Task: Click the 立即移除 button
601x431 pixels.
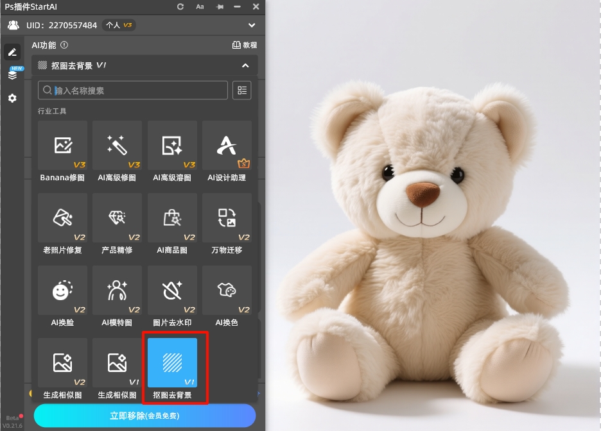Action: 144,416
